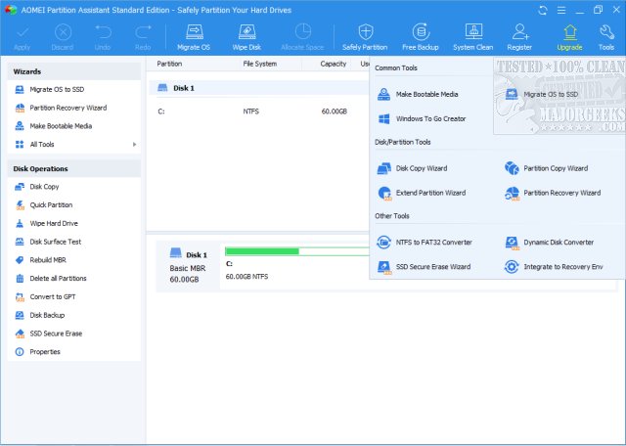Expand the All Tools submenu arrow

click(x=135, y=145)
